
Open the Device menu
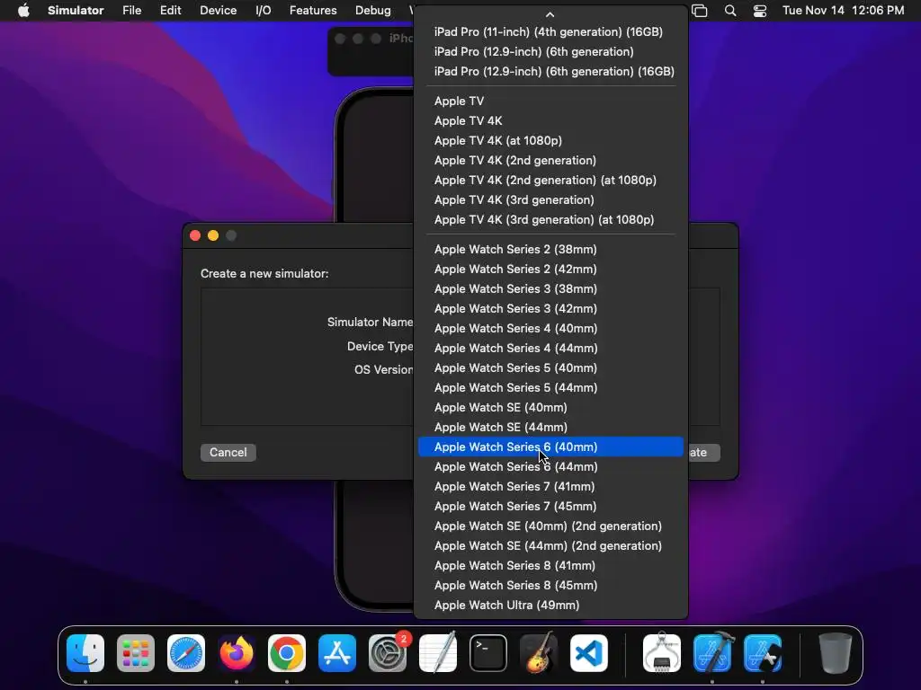[x=218, y=10]
